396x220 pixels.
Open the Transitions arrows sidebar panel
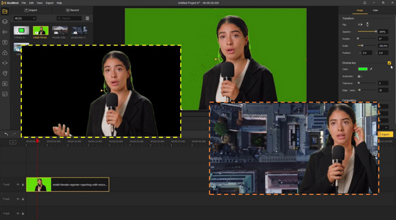(5, 63)
